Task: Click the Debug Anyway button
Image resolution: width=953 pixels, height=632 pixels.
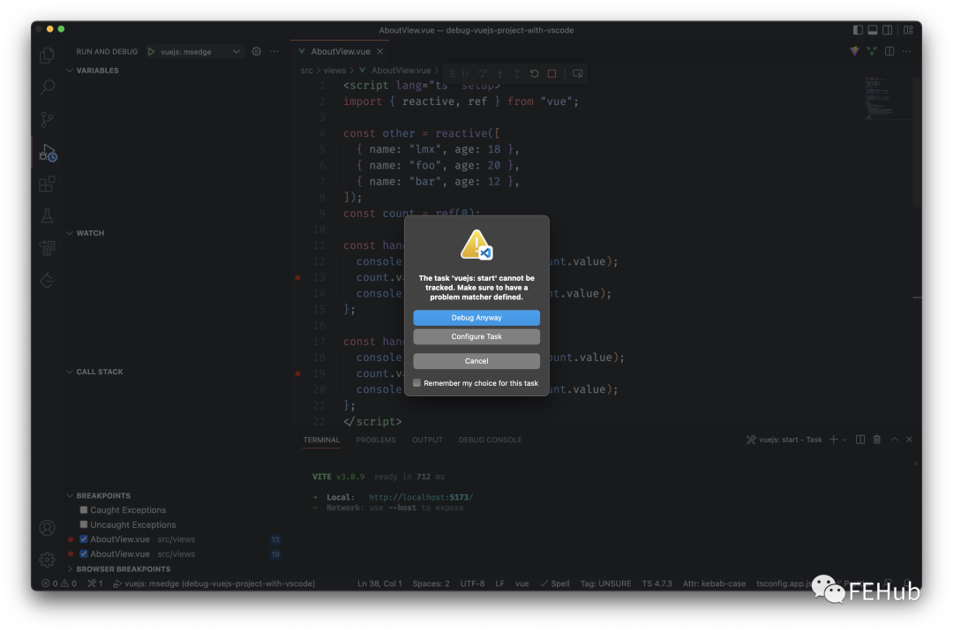Action: pos(476,318)
